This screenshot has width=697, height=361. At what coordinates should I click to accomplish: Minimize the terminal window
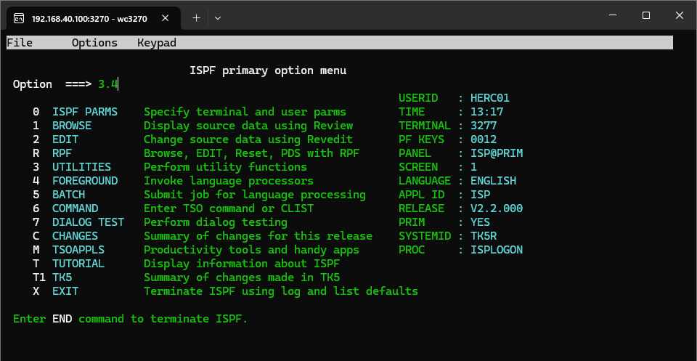pyautogui.click(x=614, y=15)
